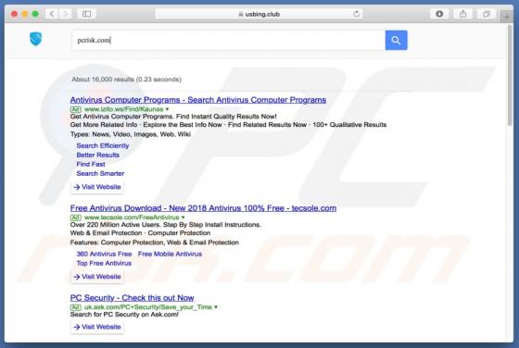
Task: Expand arrow next to www.tecsole.com URL
Action: (184, 217)
